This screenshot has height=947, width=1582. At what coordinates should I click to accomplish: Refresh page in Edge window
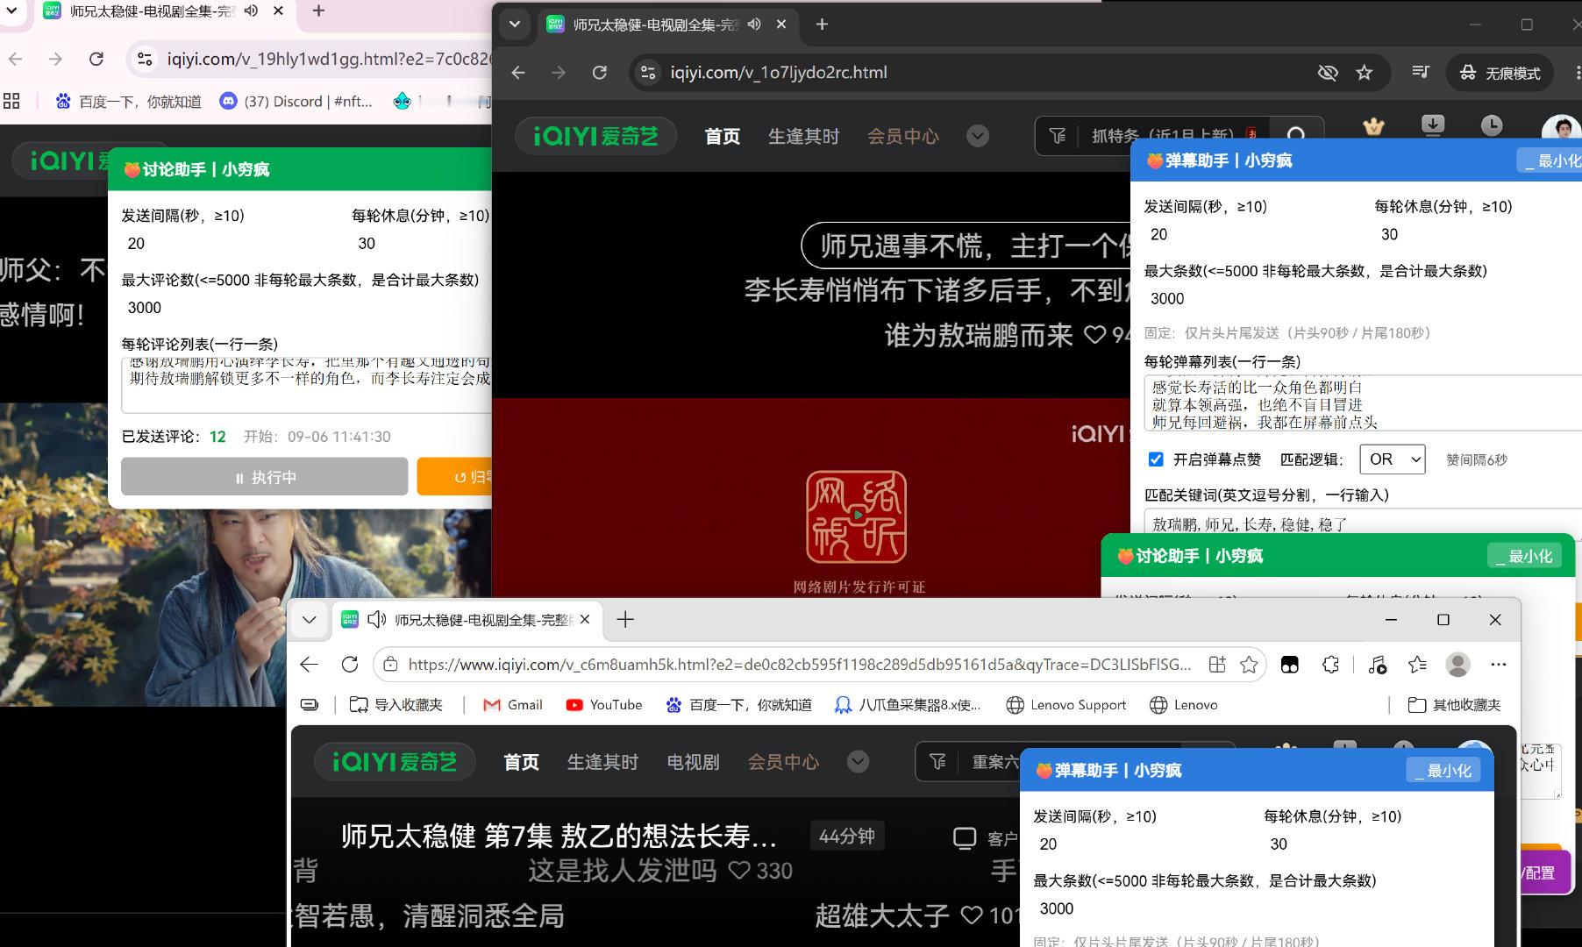pos(350,665)
